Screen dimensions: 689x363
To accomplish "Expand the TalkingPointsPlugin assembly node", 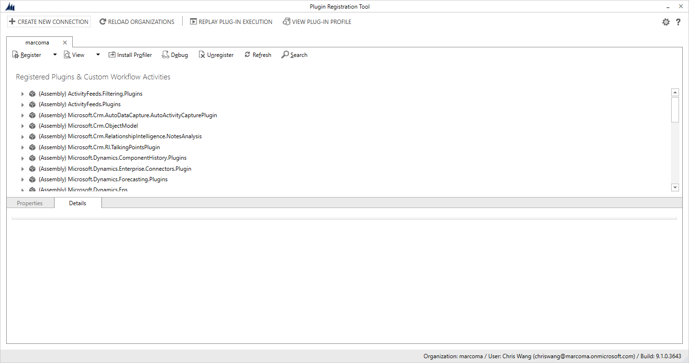I will click(22, 147).
